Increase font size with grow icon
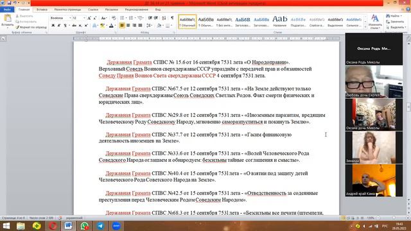The height and width of the screenshot is (231, 411). pos(89,18)
